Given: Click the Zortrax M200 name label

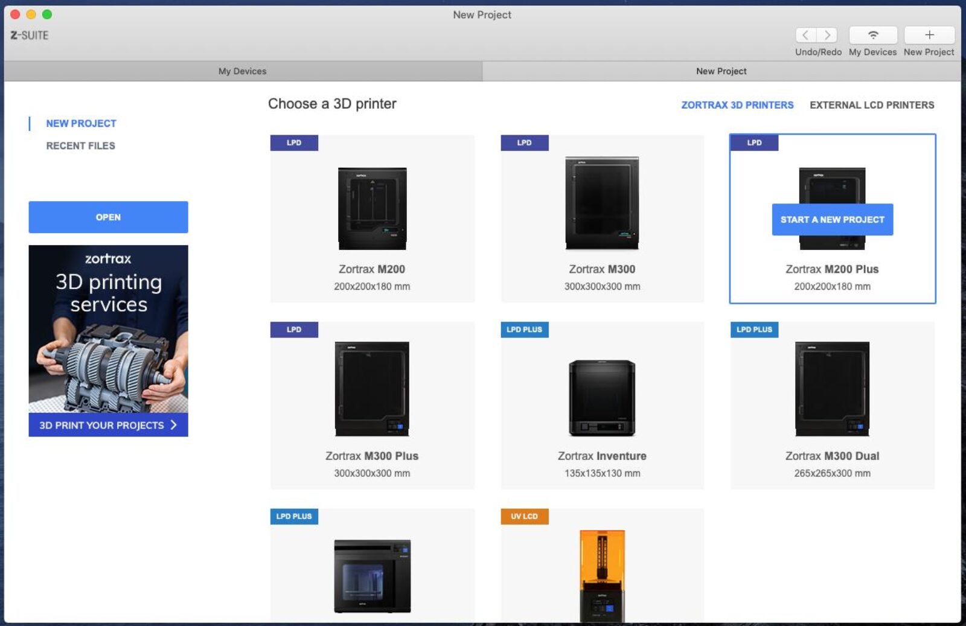Looking at the screenshot, I should (372, 269).
